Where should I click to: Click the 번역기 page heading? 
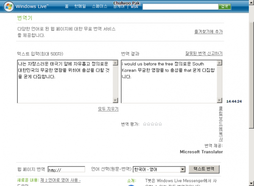pyautogui.click(x=25, y=18)
